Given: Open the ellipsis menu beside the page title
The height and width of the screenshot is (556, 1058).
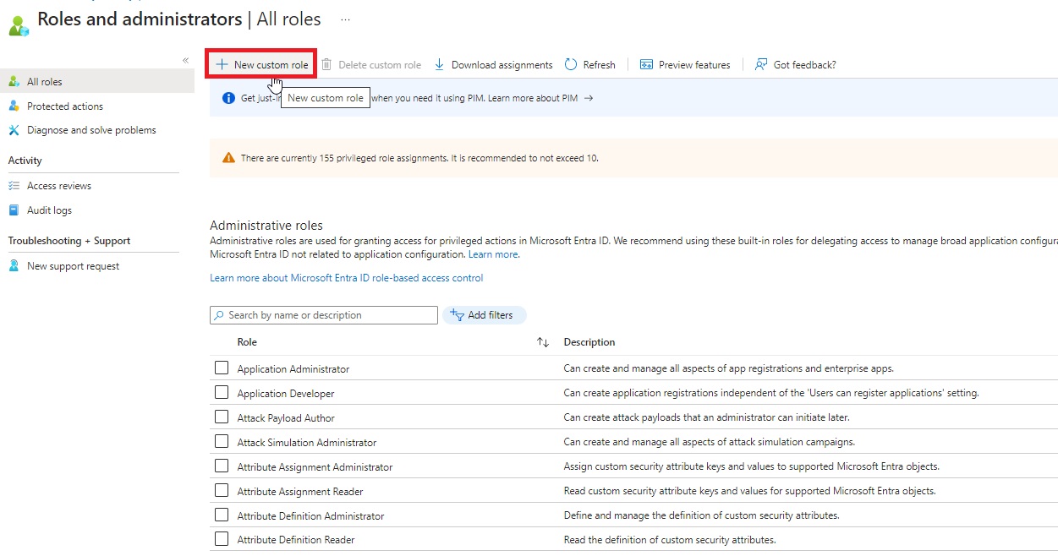Looking at the screenshot, I should pos(345,19).
